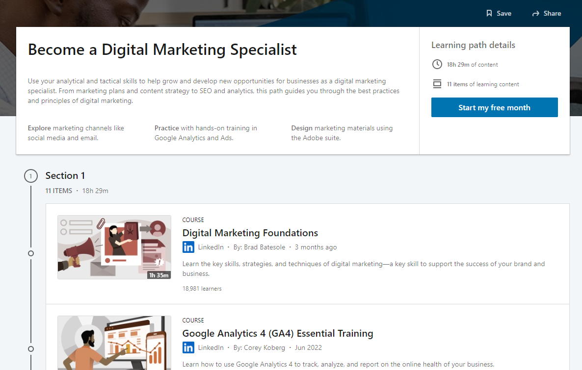Click the Save text label

coord(504,13)
